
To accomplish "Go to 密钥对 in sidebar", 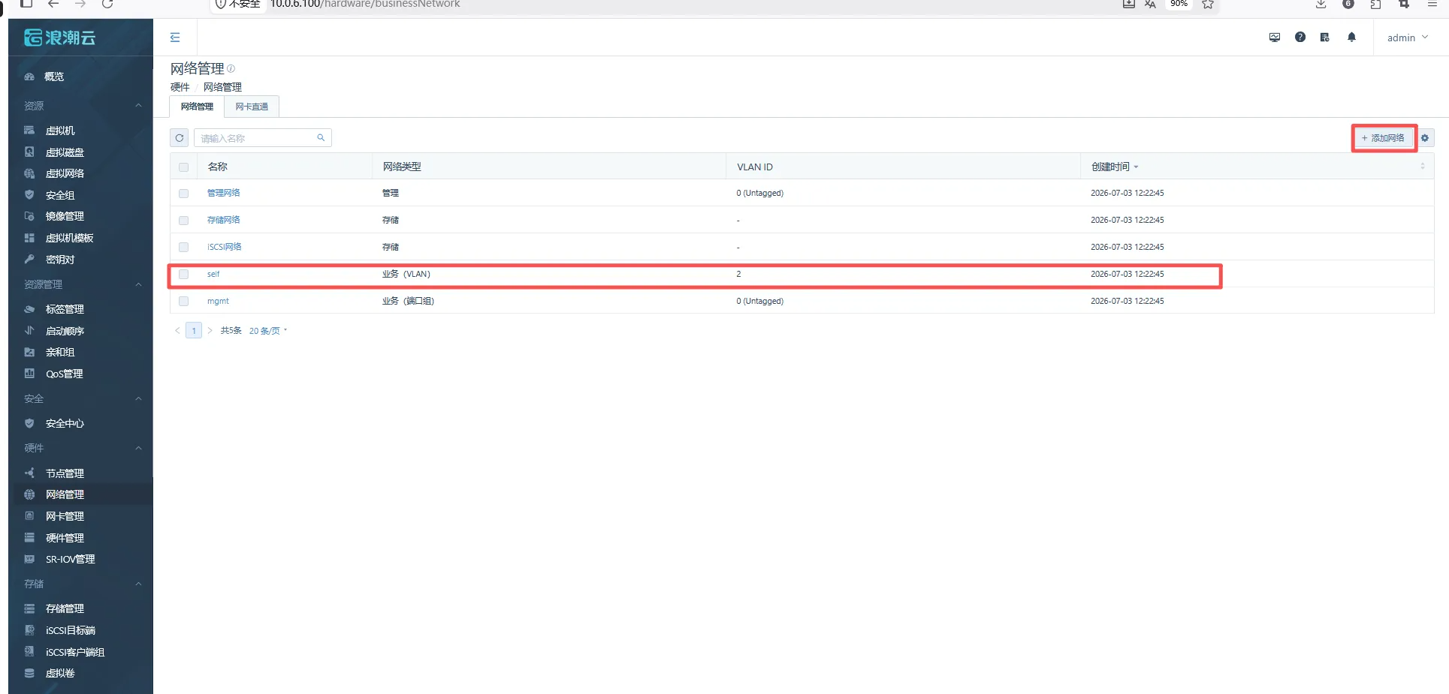I will click(x=60, y=260).
